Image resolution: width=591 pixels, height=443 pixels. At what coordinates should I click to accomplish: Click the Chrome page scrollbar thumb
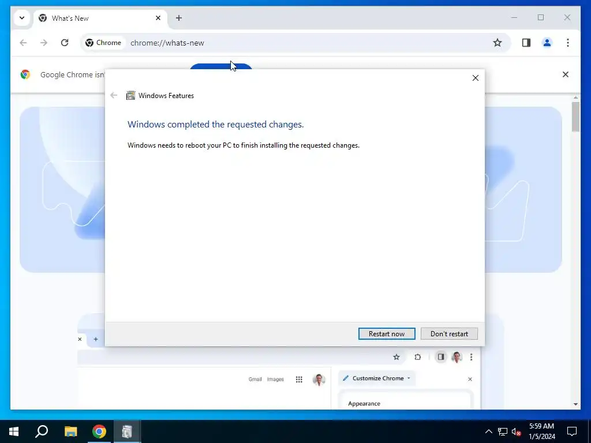(575, 117)
